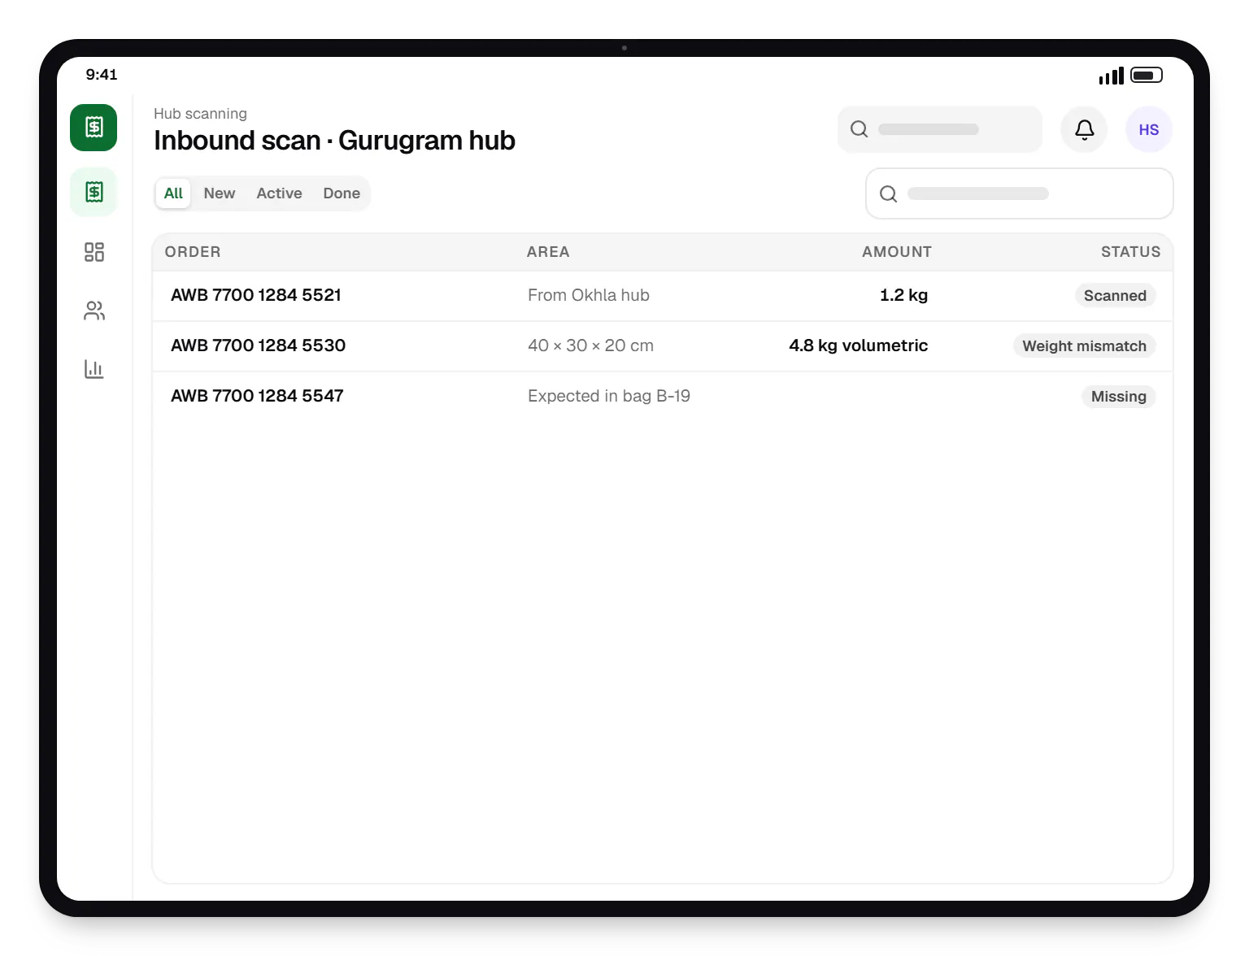
Task: Select the All tab
Action: pos(173,193)
